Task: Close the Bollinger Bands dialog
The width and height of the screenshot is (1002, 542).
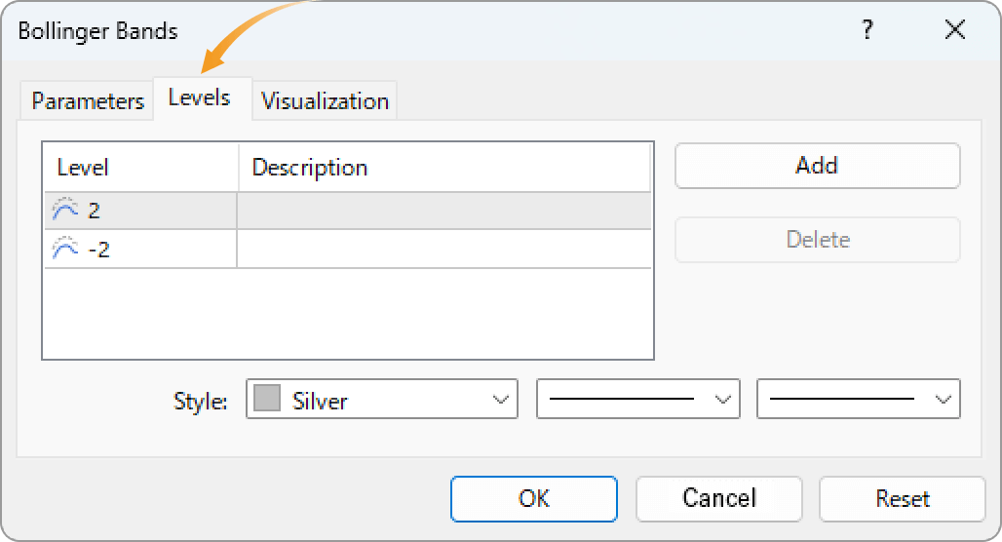Action: [x=954, y=29]
